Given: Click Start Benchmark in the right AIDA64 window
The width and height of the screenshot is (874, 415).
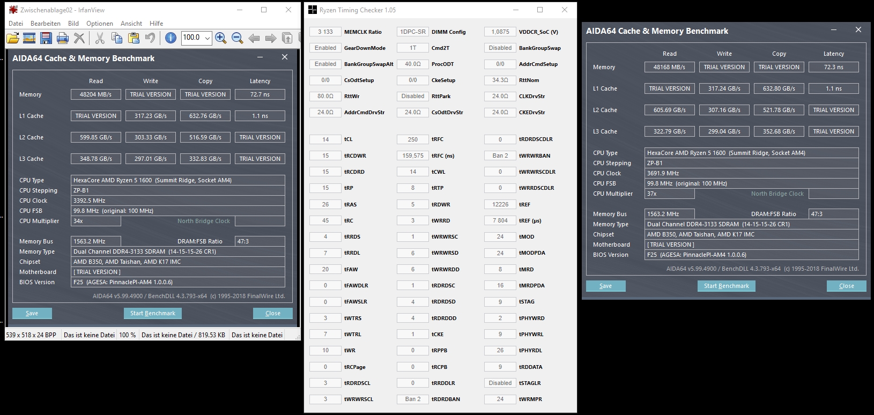Looking at the screenshot, I should [x=727, y=286].
